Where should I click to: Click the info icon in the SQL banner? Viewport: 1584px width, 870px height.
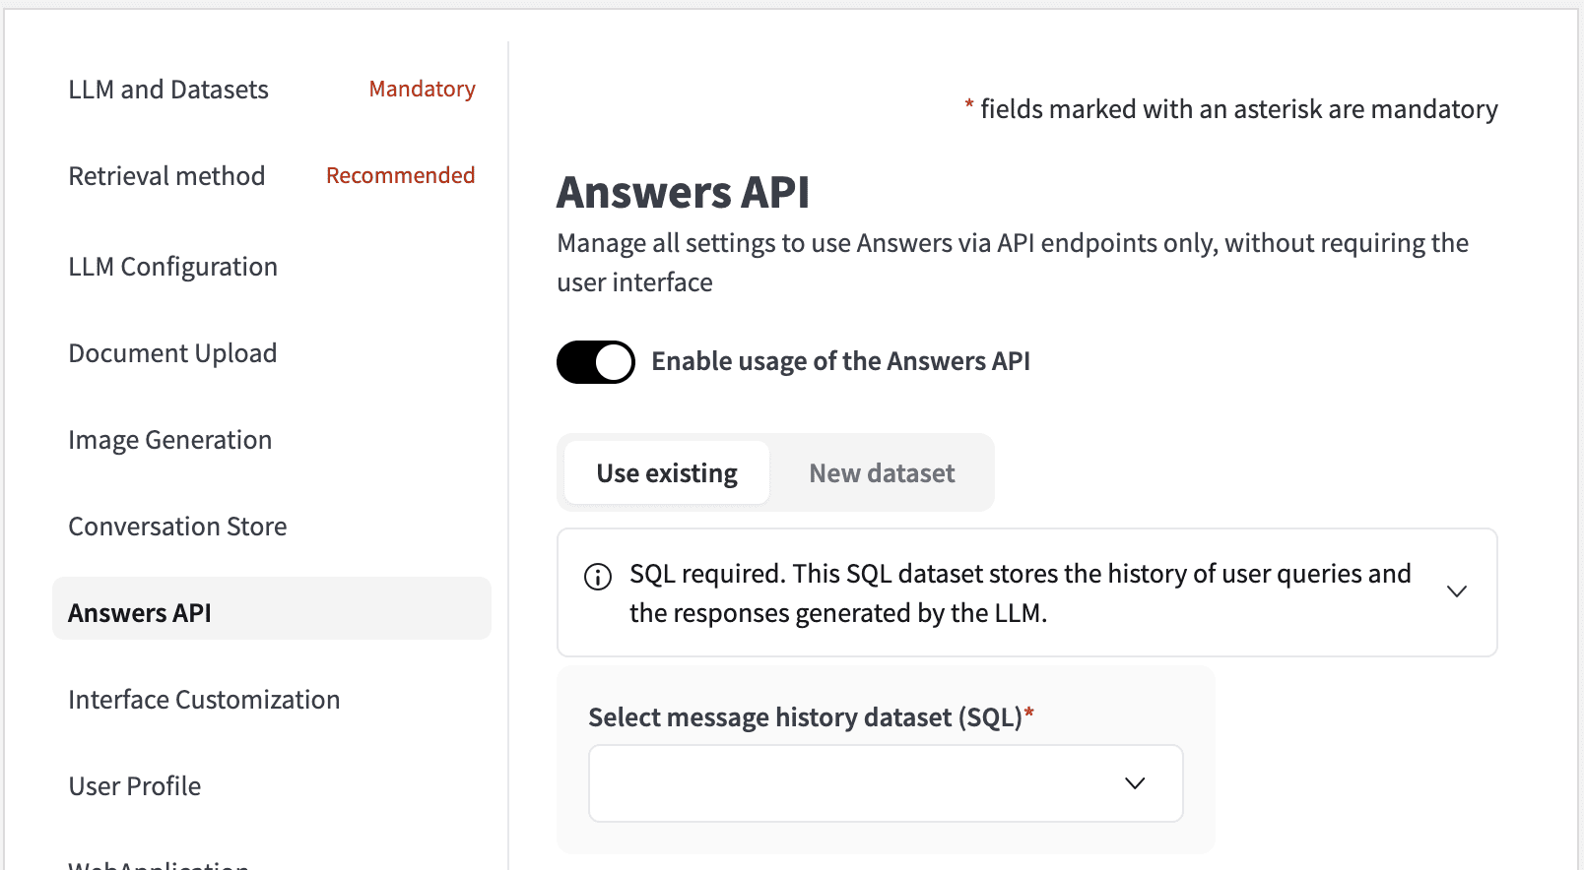pos(598,578)
